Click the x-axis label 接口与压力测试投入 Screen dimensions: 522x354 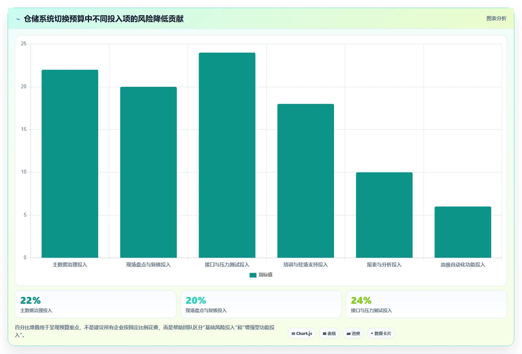coord(227,265)
